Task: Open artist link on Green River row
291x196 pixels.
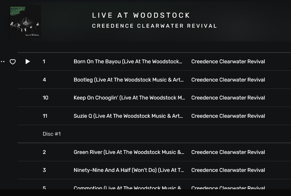Action: click(x=228, y=152)
